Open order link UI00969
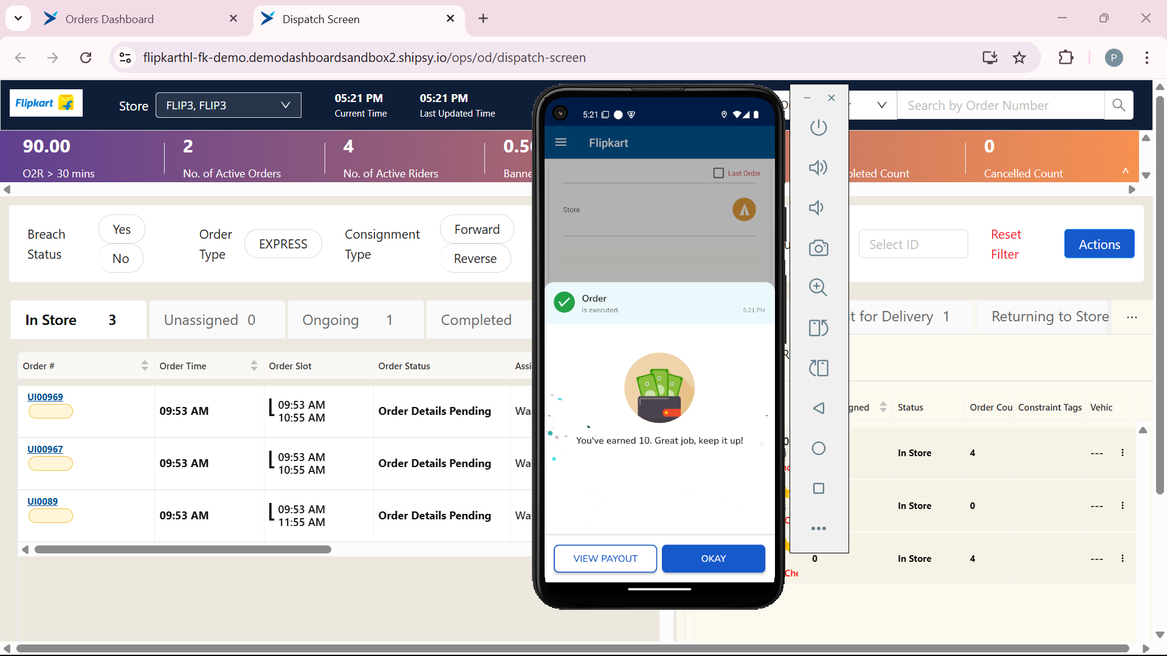Image resolution: width=1167 pixels, height=656 pixels. pos(45,397)
